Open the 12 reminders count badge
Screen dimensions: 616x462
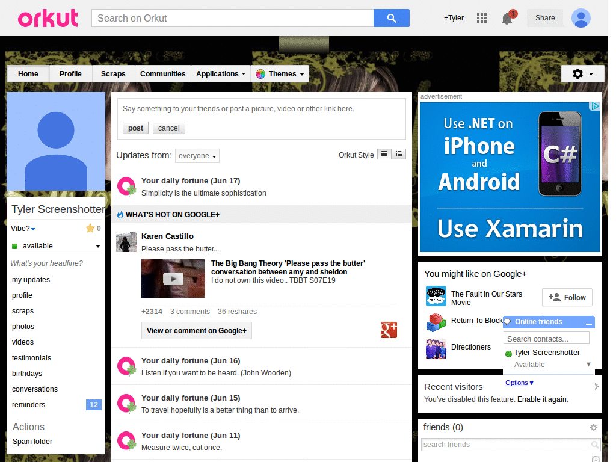point(93,405)
